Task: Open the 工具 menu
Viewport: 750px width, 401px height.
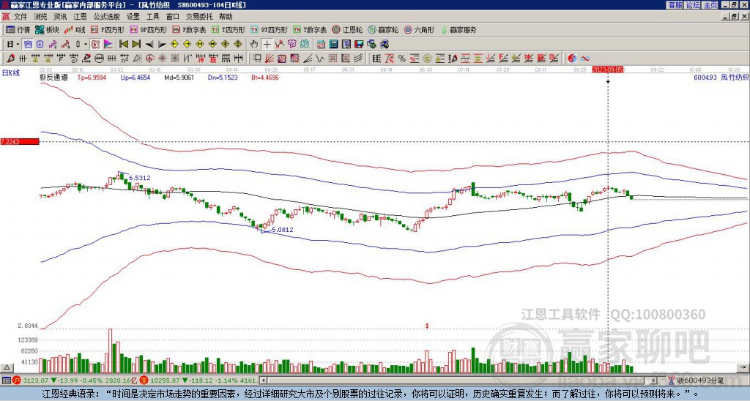Action: (153, 17)
